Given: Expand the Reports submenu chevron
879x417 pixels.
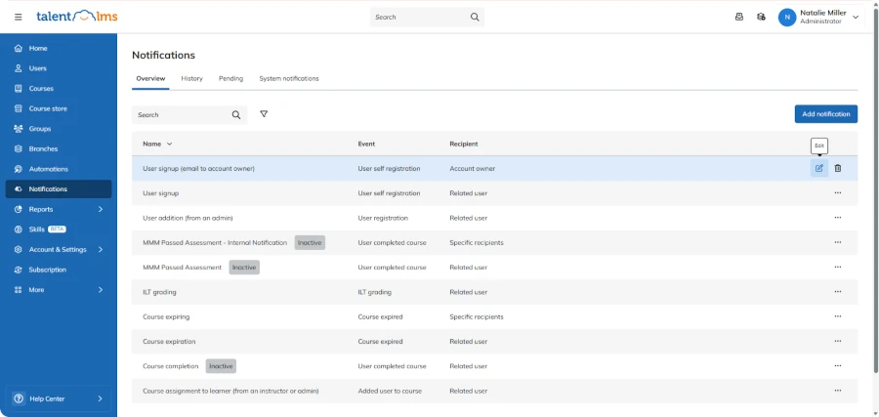Looking at the screenshot, I should [x=101, y=210].
